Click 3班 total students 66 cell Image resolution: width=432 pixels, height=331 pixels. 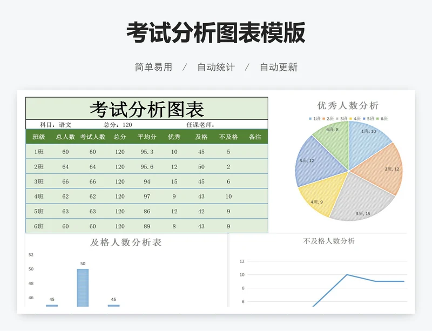[x=65, y=181]
